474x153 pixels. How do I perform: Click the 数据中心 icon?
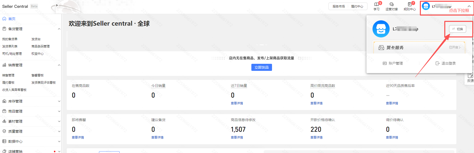[4, 141]
